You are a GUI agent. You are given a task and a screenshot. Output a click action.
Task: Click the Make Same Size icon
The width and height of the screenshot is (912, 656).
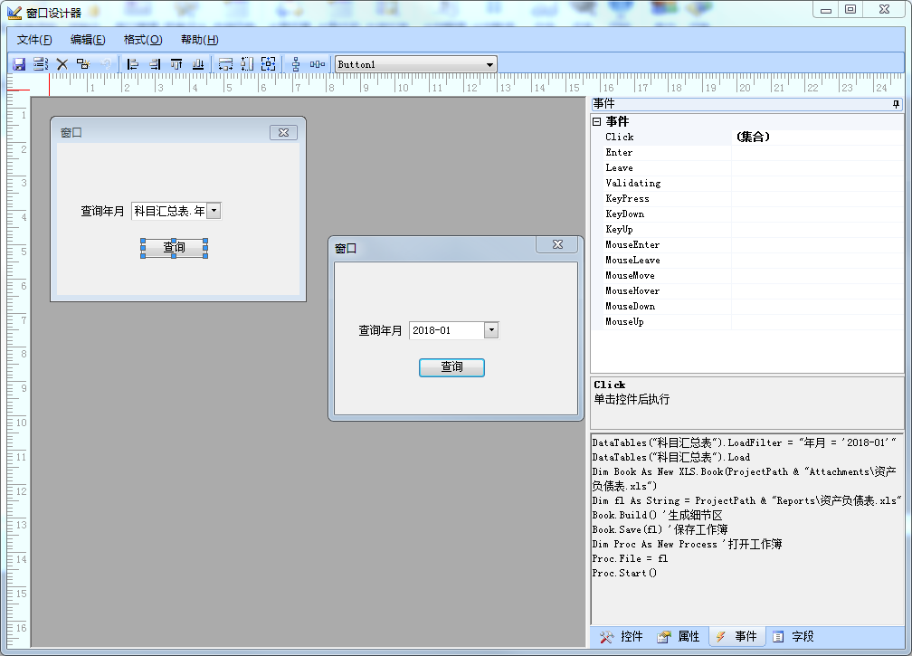click(x=269, y=64)
